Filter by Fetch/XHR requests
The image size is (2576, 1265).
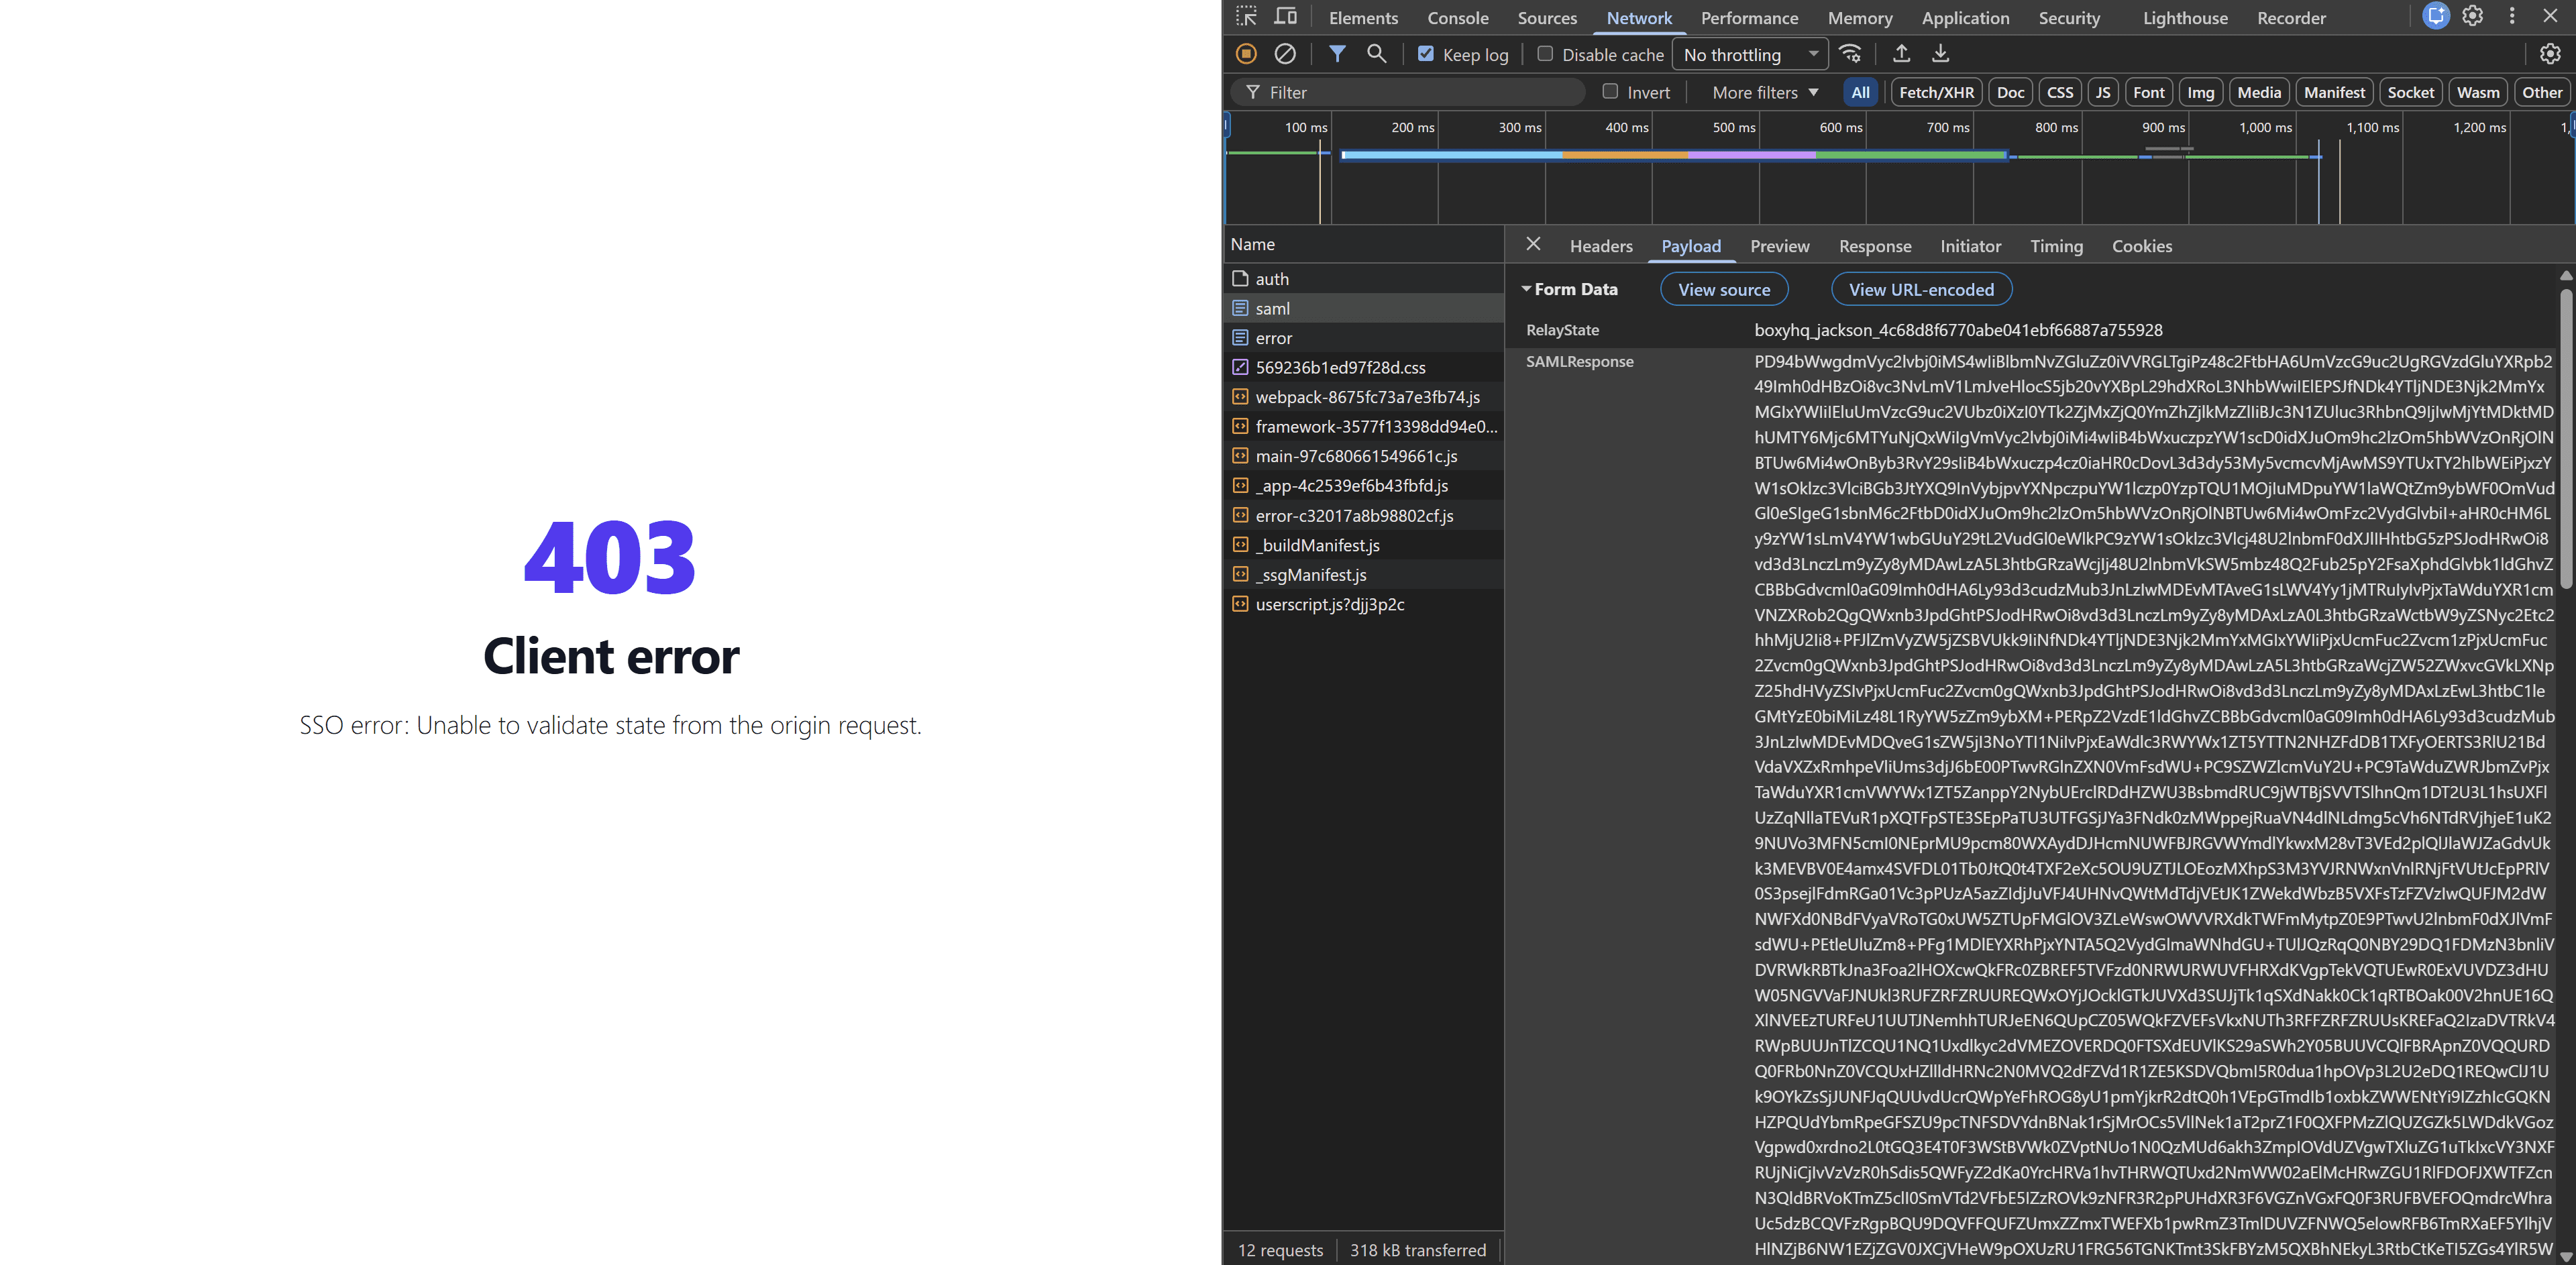tap(1936, 92)
